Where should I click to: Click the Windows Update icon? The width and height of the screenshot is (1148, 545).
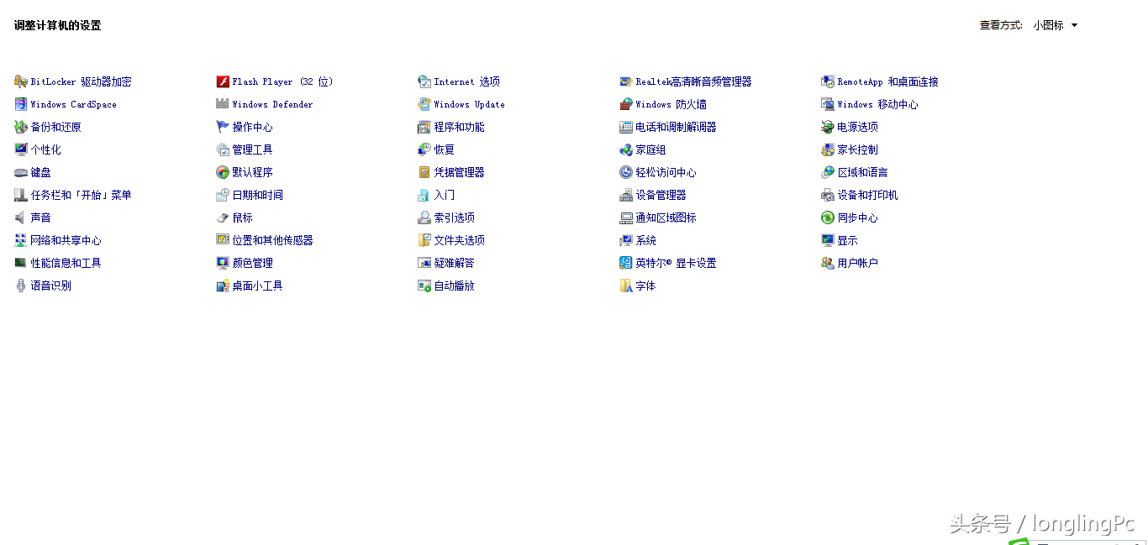pyautogui.click(x=424, y=104)
